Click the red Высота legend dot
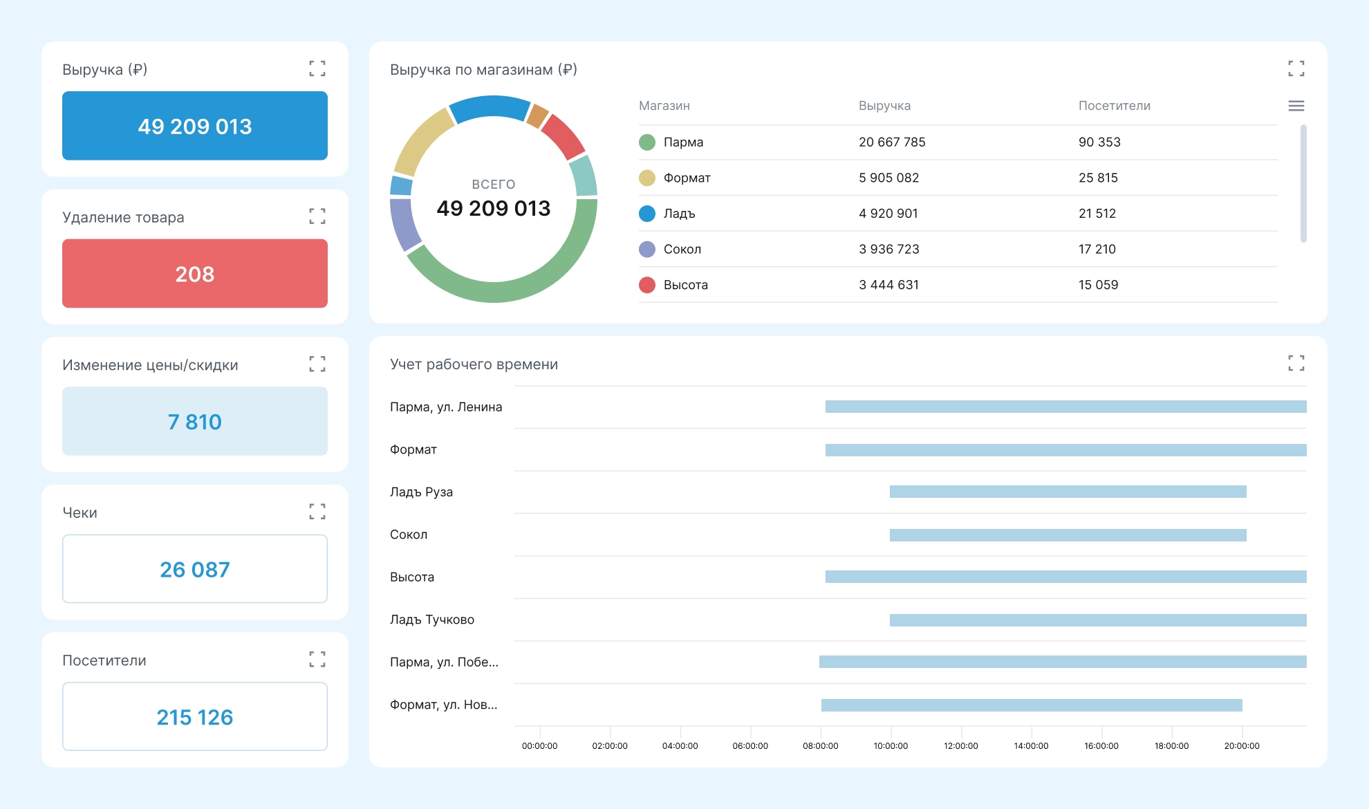Screen dimensions: 1369x809 point(647,285)
